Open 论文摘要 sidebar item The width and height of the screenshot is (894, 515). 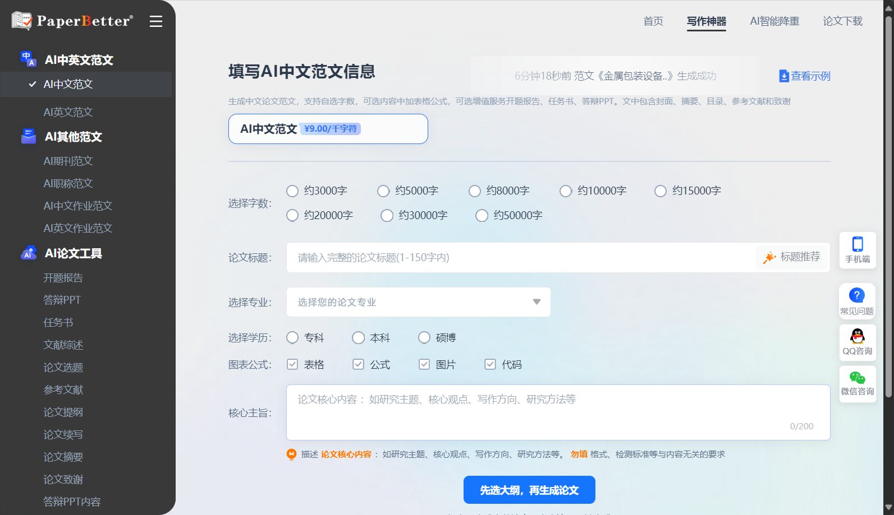[x=63, y=457]
